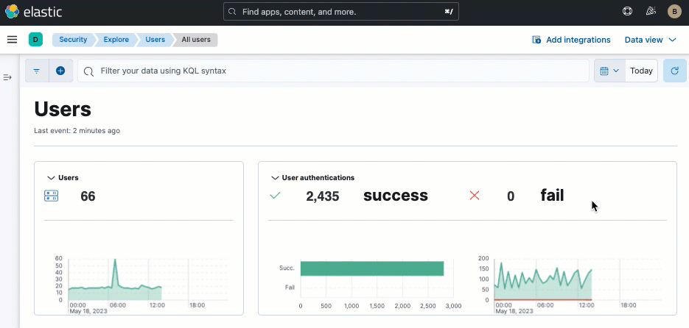Click the green D space avatar
Image resolution: width=689 pixels, height=328 pixels.
click(35, 40)
